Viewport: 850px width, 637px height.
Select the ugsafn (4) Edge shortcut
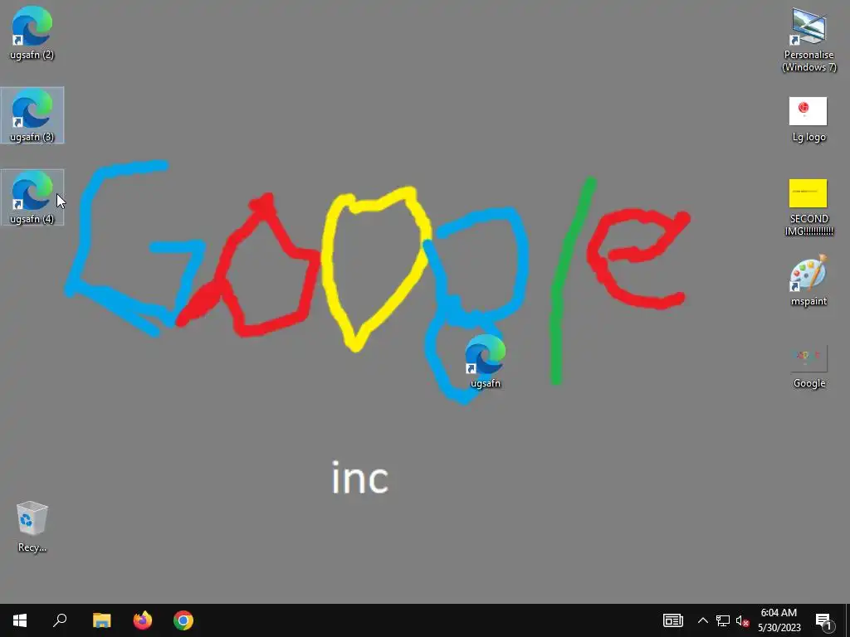tap(32, 197)
